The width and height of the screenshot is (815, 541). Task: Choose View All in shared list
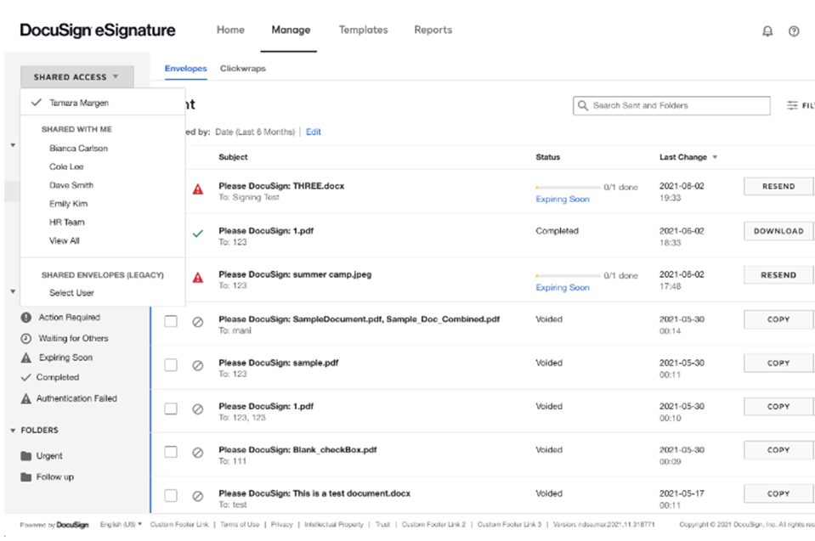(x=64, y=241)
